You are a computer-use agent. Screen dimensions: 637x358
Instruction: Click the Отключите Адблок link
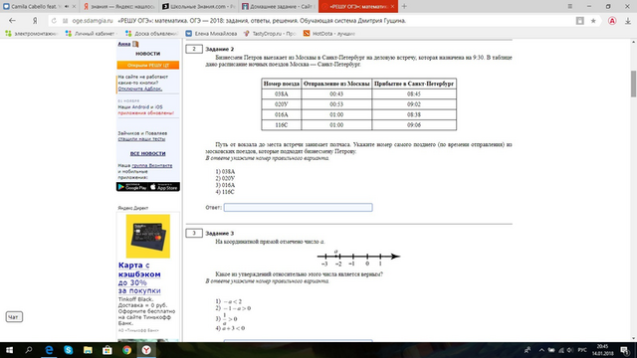point(140,89)
